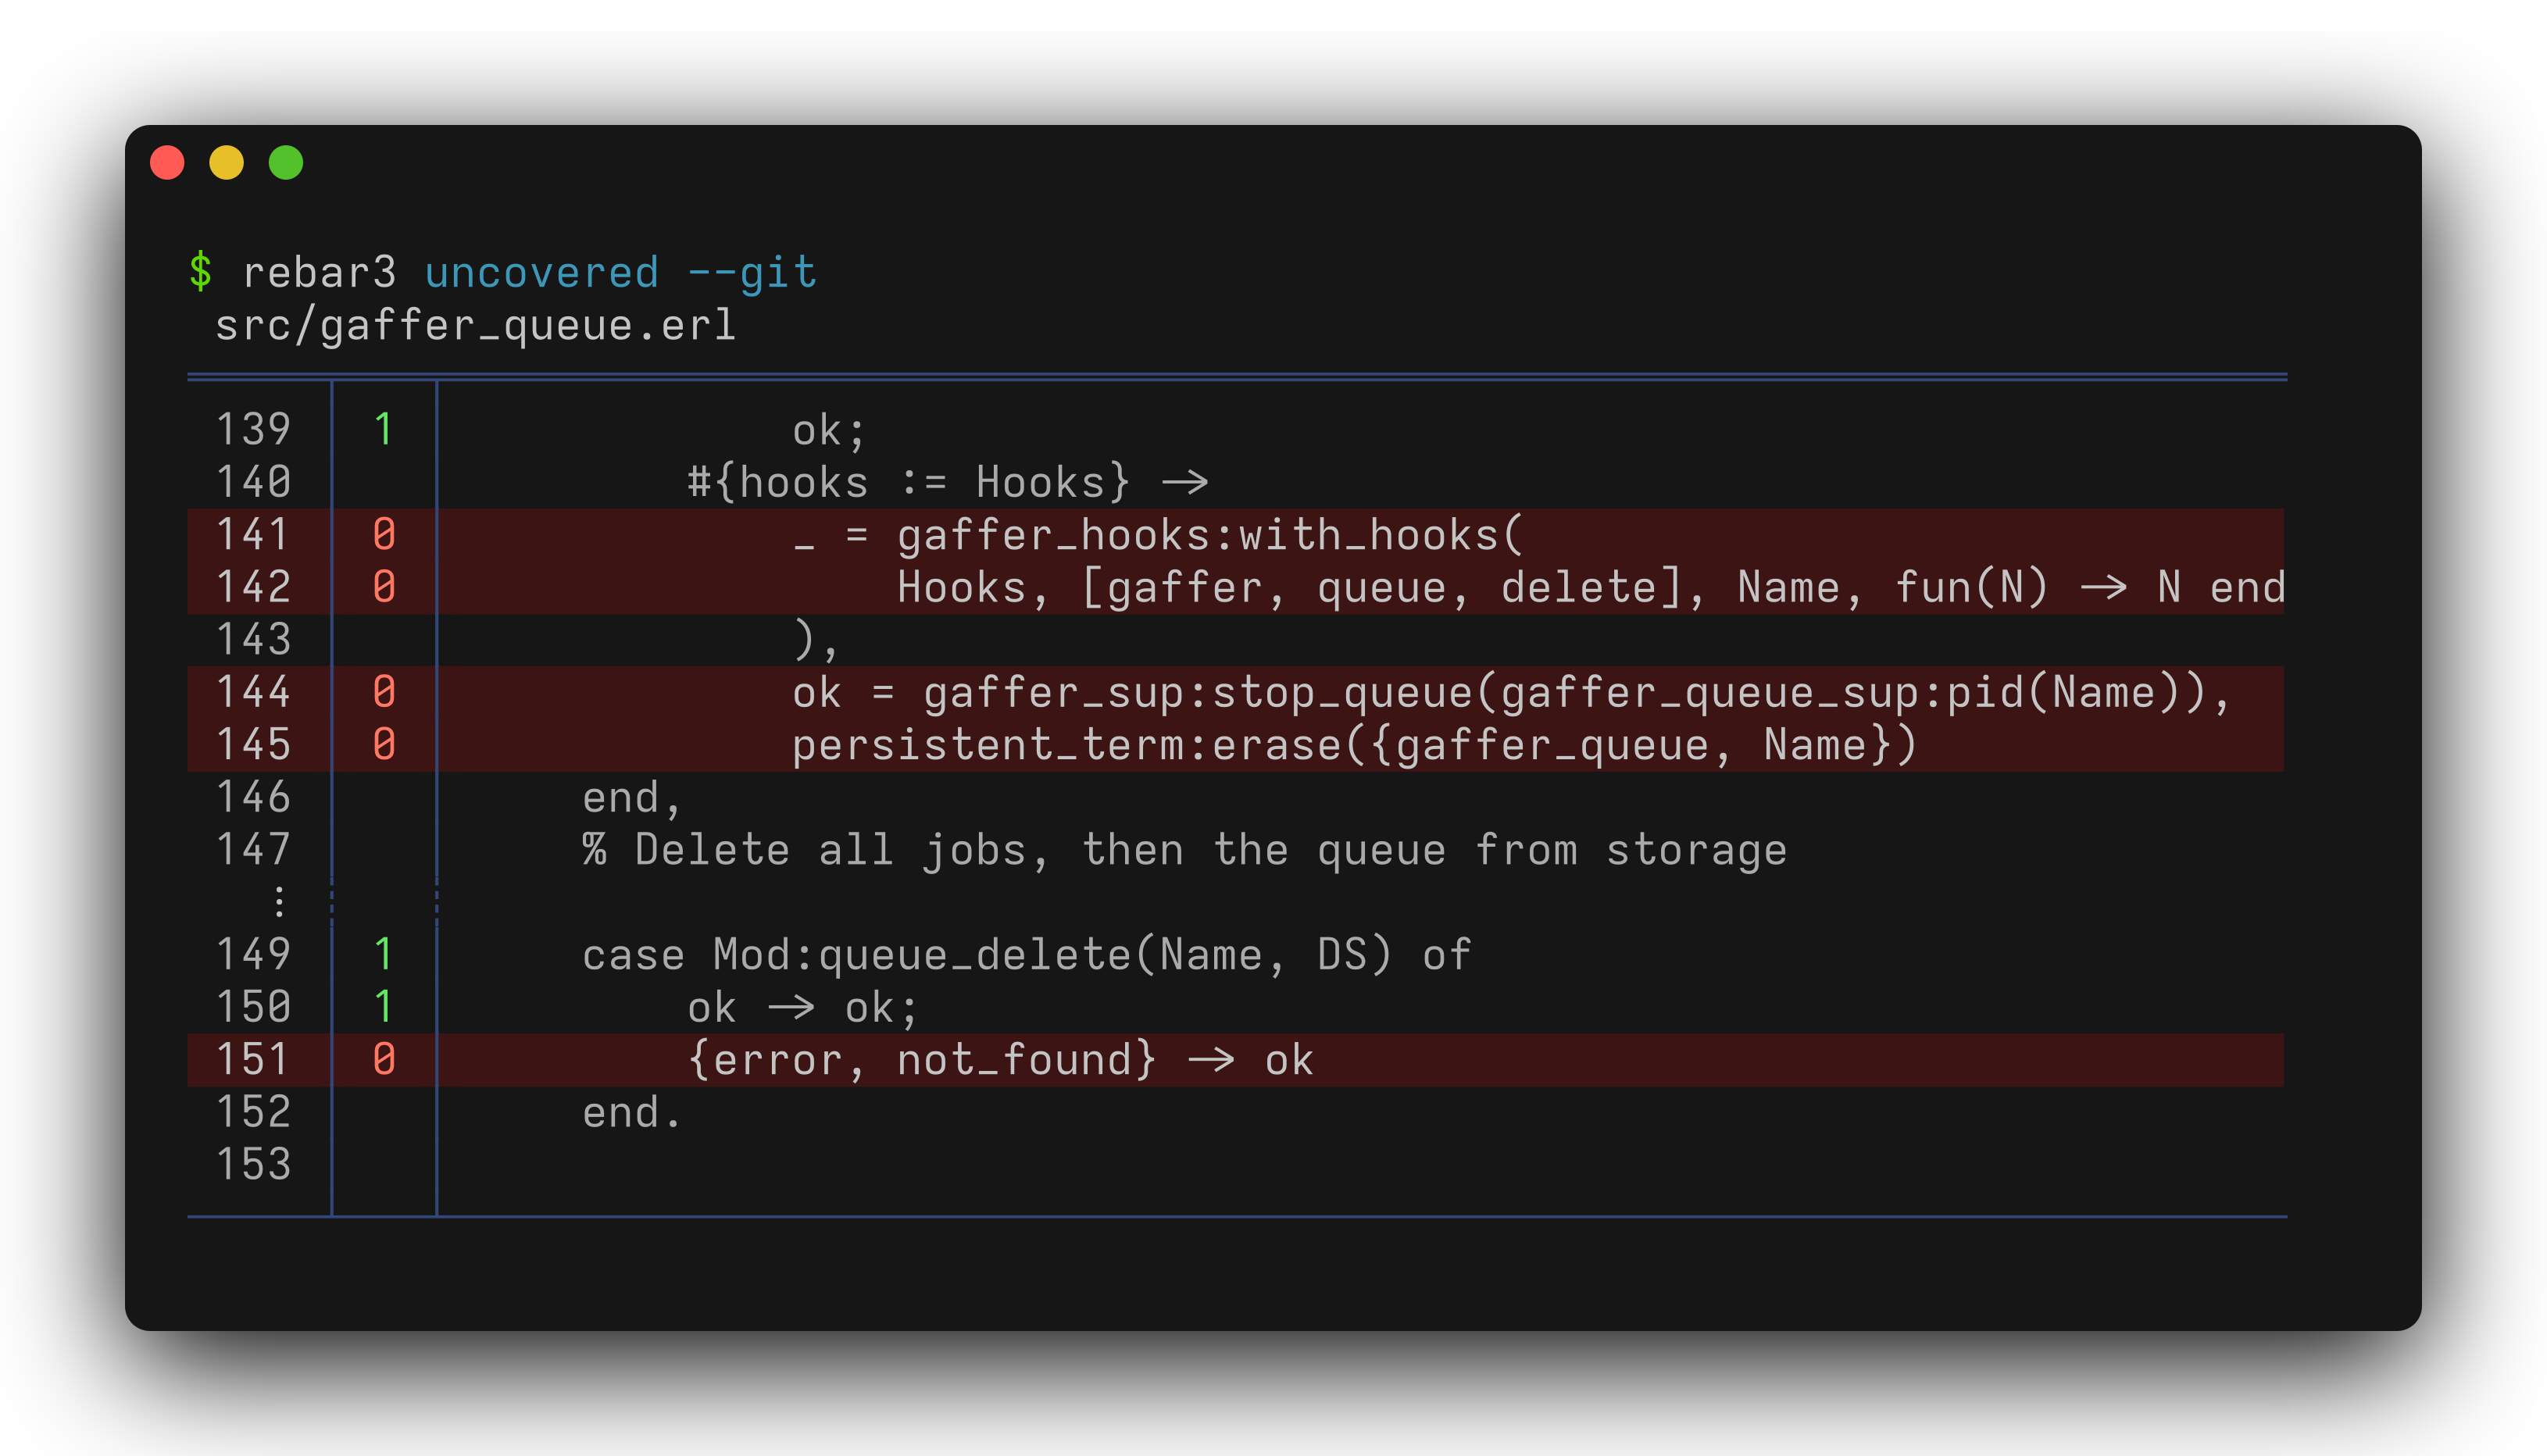The height and width of the screenshot is (1456, 2547).
Task: Click the {error, not_found} clause text
Action: (x=922, y=1059)
